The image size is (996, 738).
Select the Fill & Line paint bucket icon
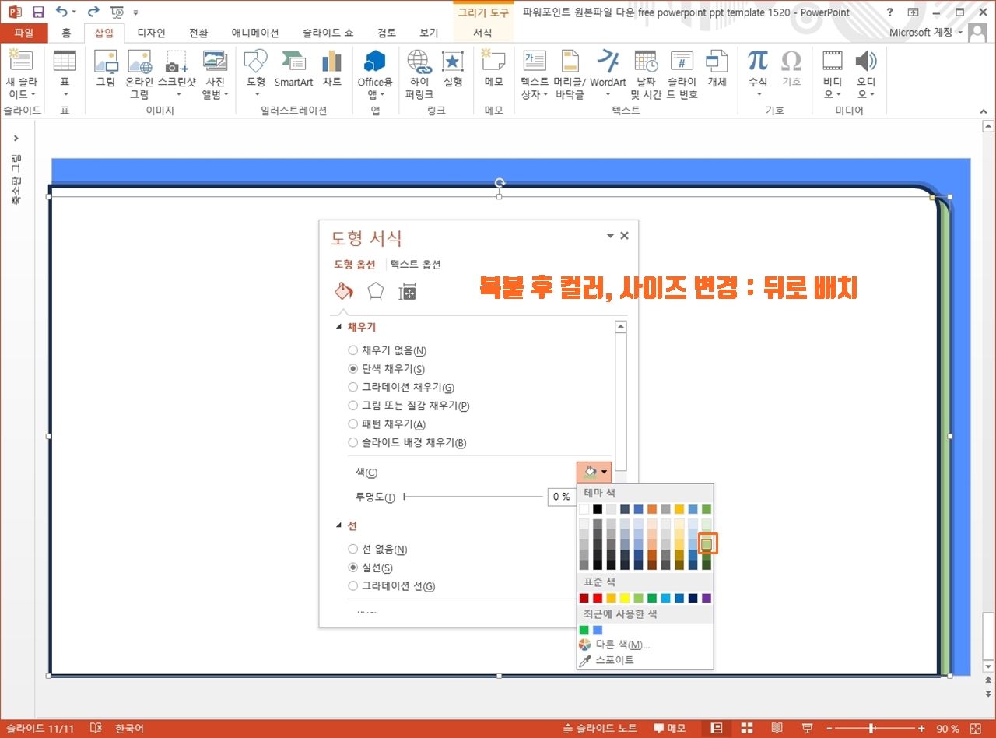pyautogui.click(x=343, y=291)
